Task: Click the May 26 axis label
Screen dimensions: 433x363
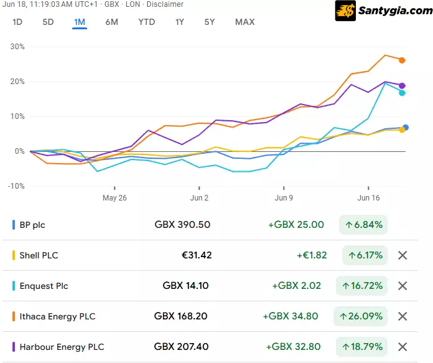Action: click(x=114, y=197)
